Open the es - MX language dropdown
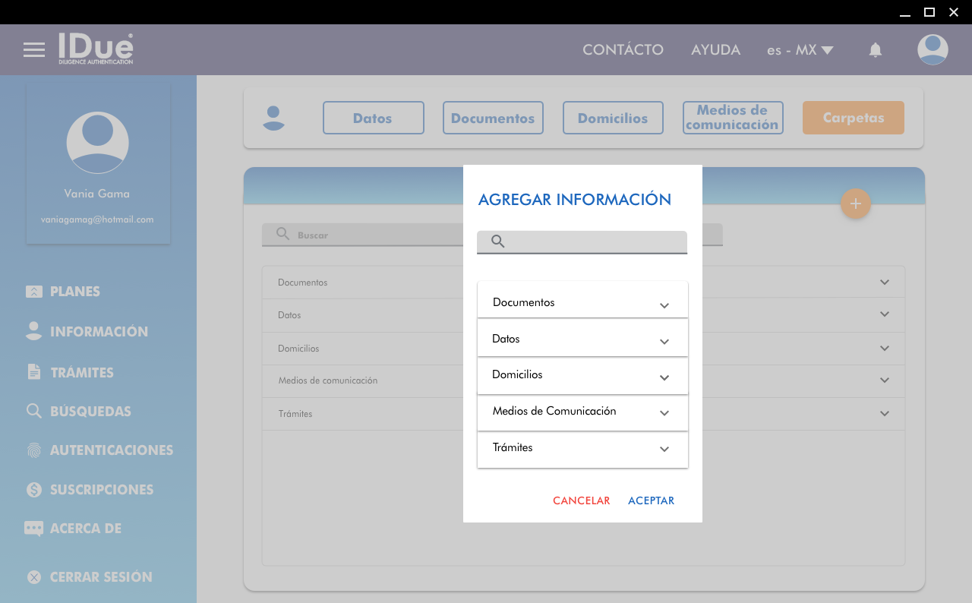Image resolution: width=972 pixels, height=603 pixels. pos(800,50)
